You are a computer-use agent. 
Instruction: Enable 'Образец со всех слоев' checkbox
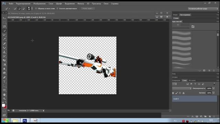pyautogui.click(x=36, y=9)
